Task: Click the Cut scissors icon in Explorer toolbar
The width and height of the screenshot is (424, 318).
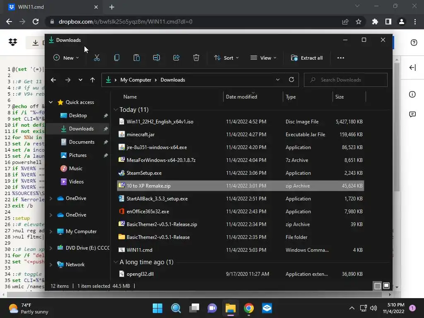Action: click(x=97, y=58)
